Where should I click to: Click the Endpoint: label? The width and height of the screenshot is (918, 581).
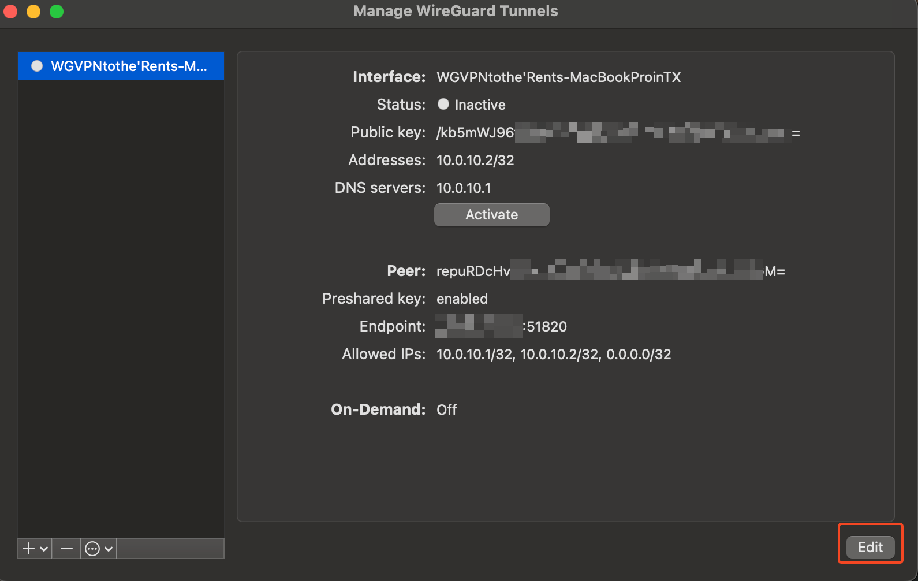tap(393, 326)
